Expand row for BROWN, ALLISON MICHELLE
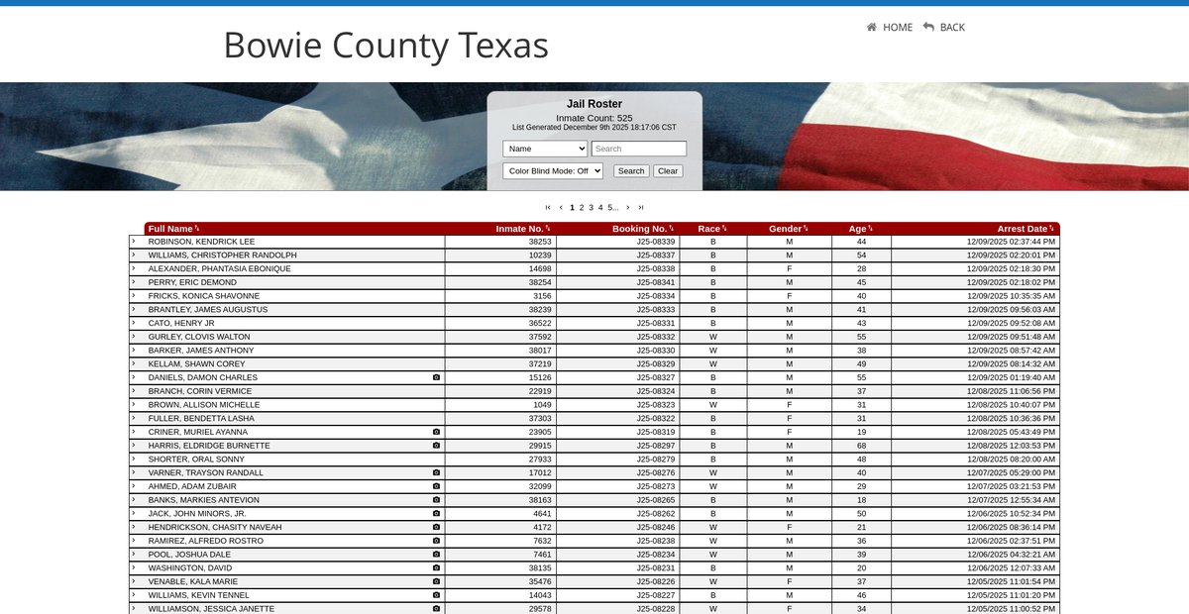Image resolution: width=1189 pixels, height=614 pixels. tap(134, 405)
